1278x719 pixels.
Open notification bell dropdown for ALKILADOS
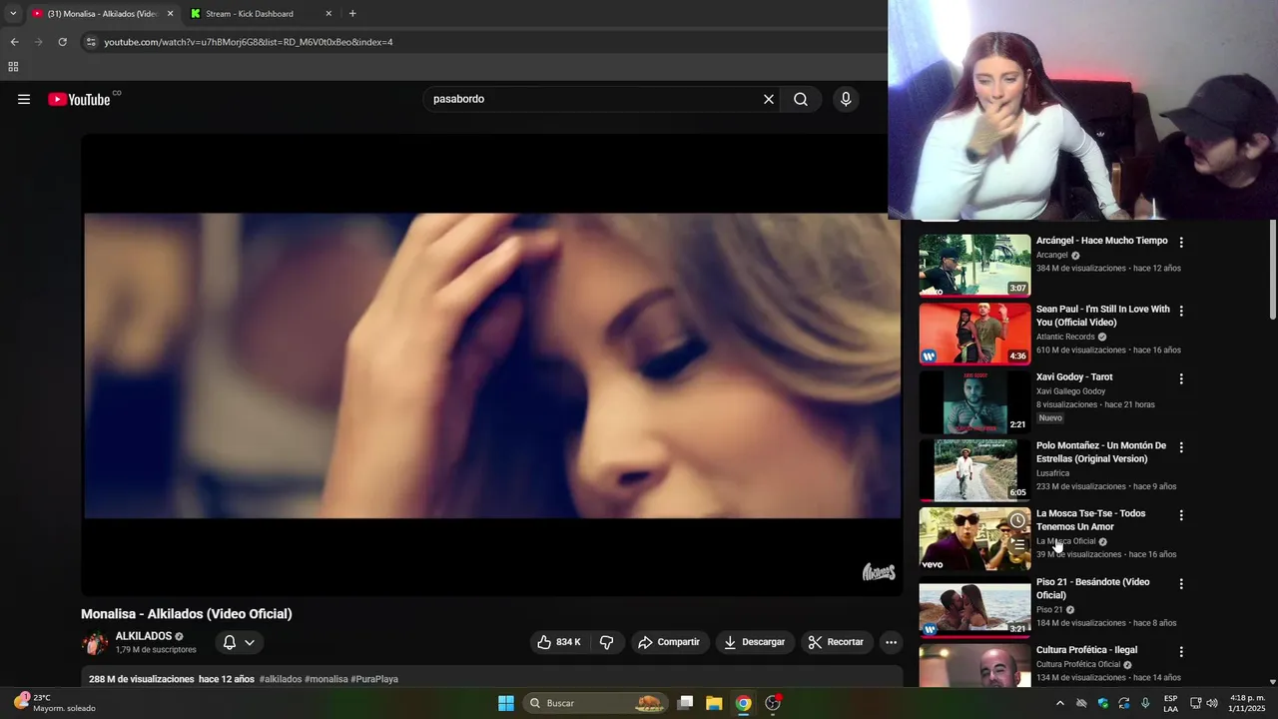(239, 642)
